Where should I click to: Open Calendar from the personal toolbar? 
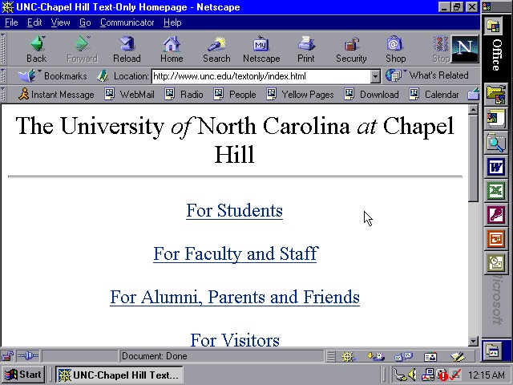(434, 95)
